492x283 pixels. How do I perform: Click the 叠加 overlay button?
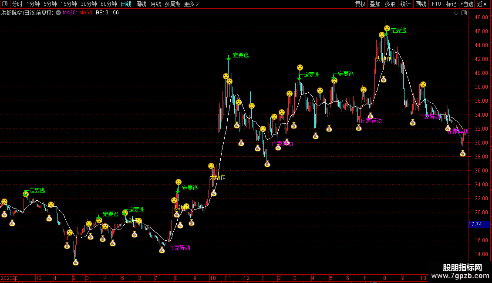tap(375, 4)
